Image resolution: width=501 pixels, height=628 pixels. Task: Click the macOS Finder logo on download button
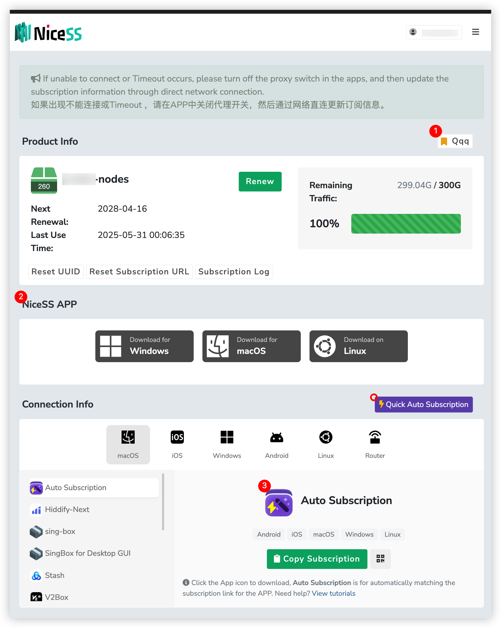pyautogui.click(x=218, y=346)
